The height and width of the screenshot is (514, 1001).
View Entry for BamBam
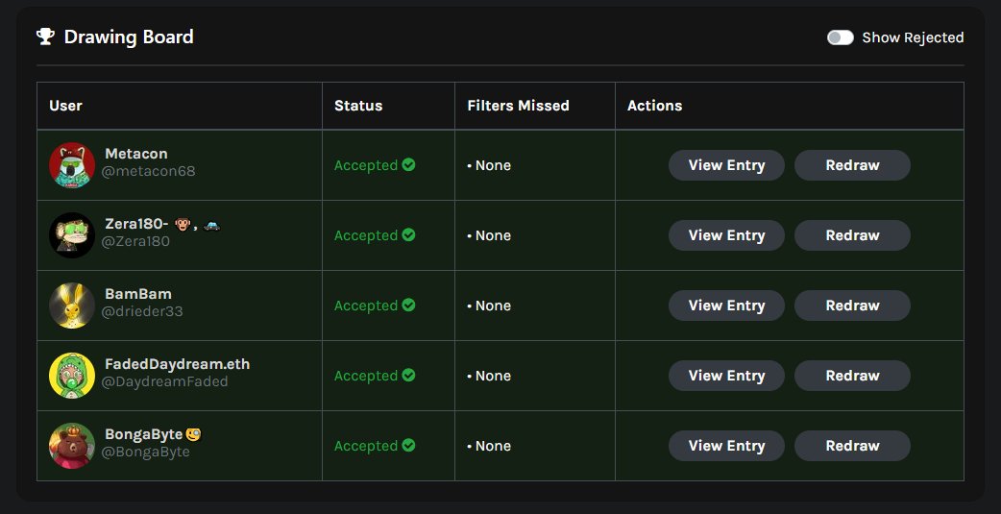coord(726,306)
